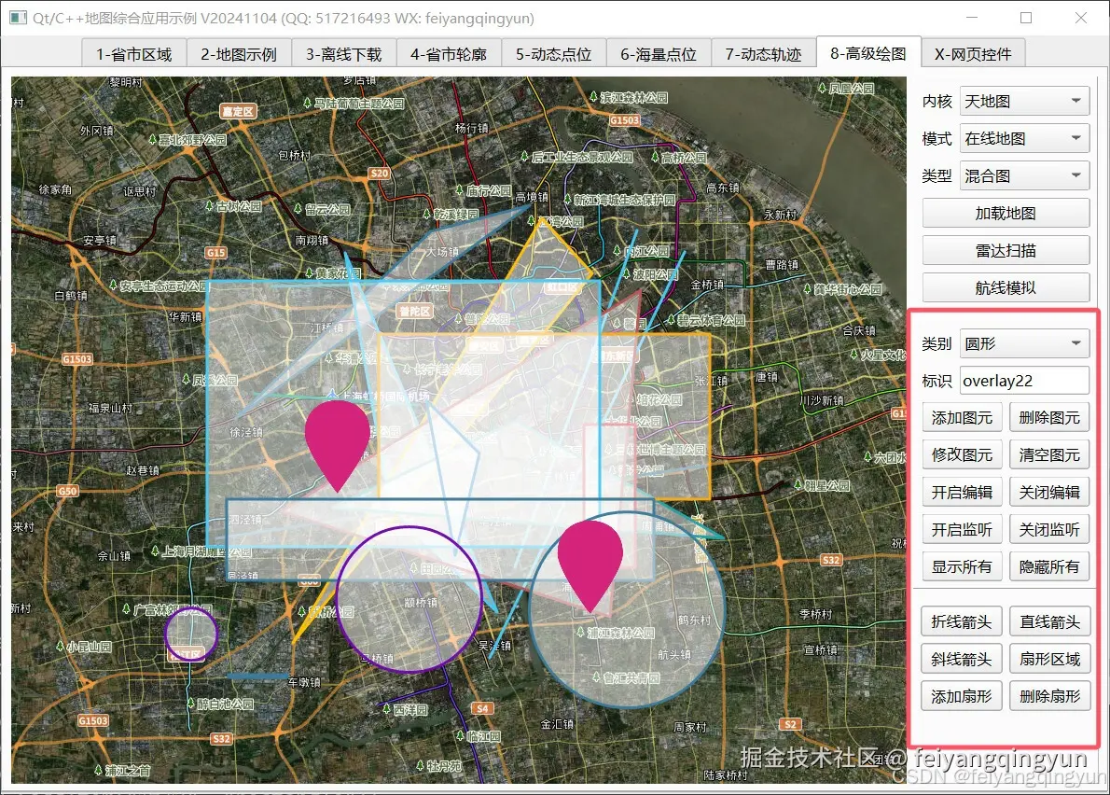Click the 清空图元 button
The width and height of the screenshot is (1110, 795).
pyautogui.click(x=1049, y=454)
